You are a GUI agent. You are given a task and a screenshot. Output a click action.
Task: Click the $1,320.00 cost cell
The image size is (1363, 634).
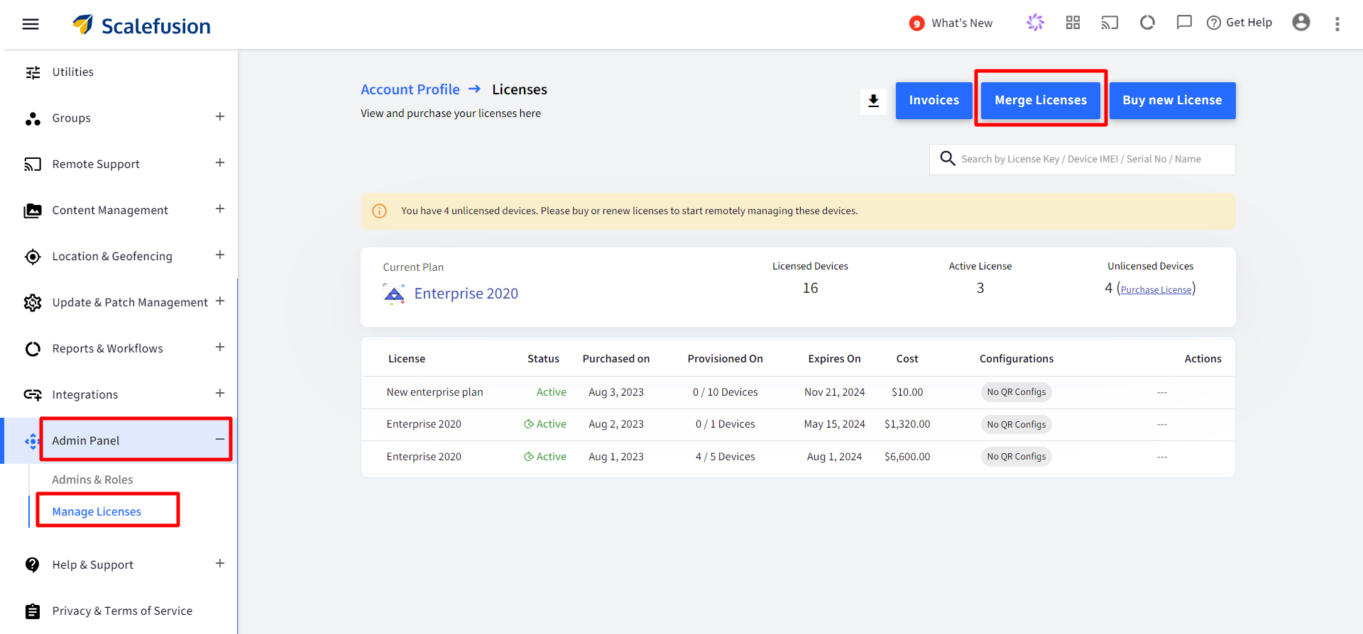[x=907, y=424]
